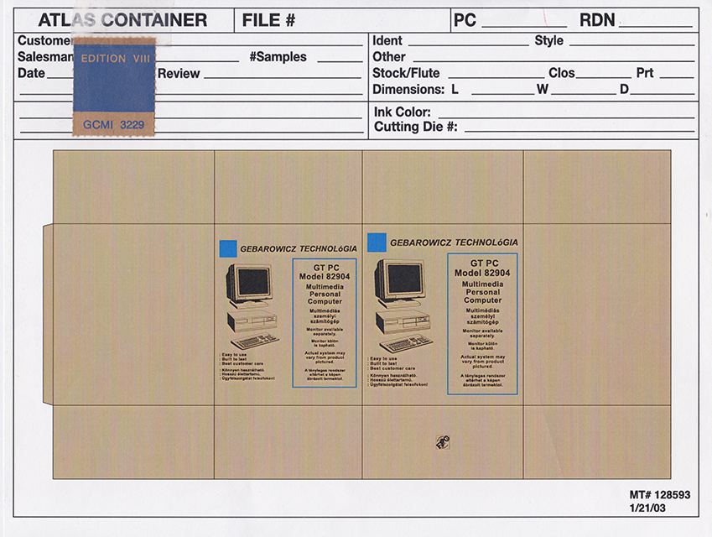Click 'Multimedia Personal Computer' text in the right panel

(483, 292)
